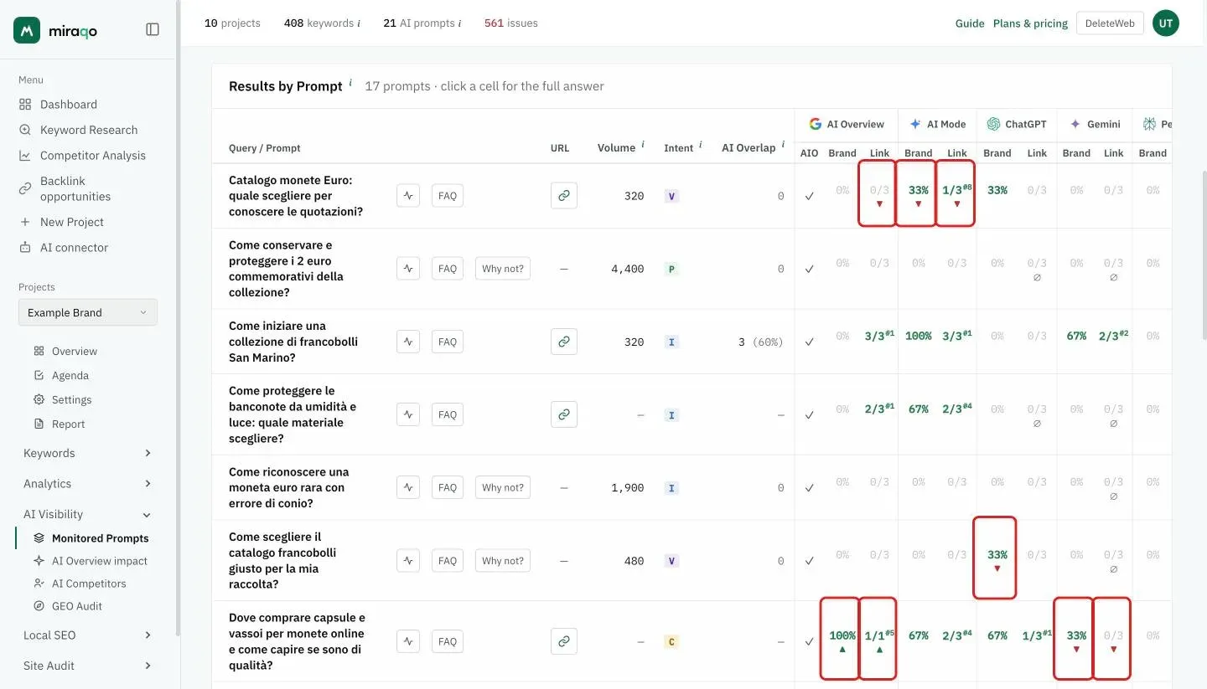Viewport: 1207px width, 689px height.
Task: Open trend chart for catalogo francobolli giusto prompt
Action: pos(408,561)
